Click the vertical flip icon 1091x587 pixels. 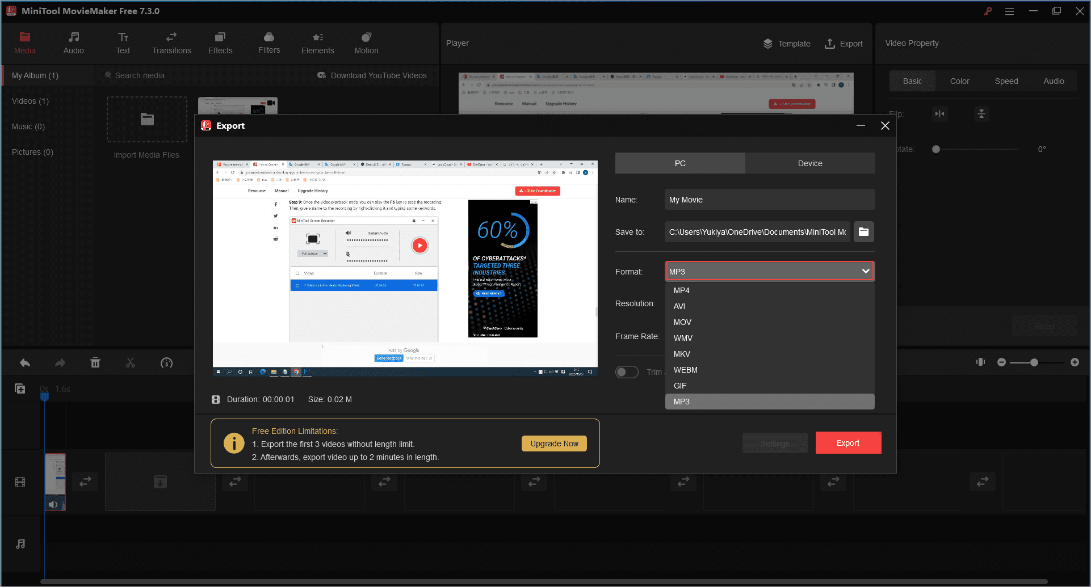pyautogui.click(x=981, y=114)
